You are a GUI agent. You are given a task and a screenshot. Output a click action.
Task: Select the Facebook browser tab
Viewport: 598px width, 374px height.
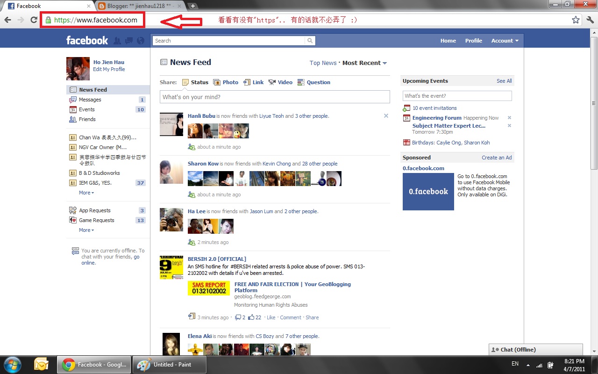[49, 6]
